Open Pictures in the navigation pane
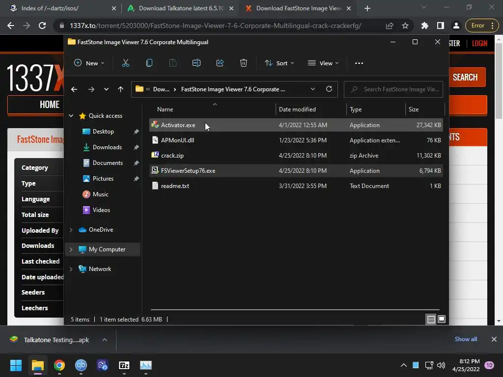The image size is (503, 377). point(103,179)
